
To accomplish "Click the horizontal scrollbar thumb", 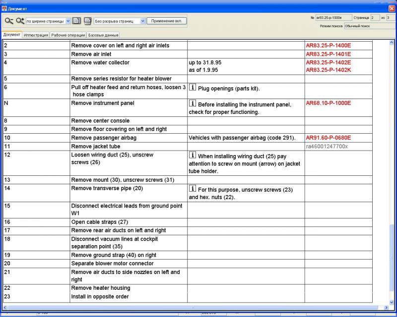I will tap(193, 308).
